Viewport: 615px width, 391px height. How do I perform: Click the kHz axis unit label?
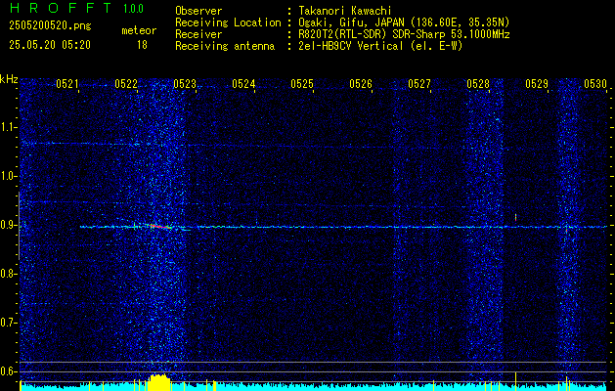click(9, 79)
